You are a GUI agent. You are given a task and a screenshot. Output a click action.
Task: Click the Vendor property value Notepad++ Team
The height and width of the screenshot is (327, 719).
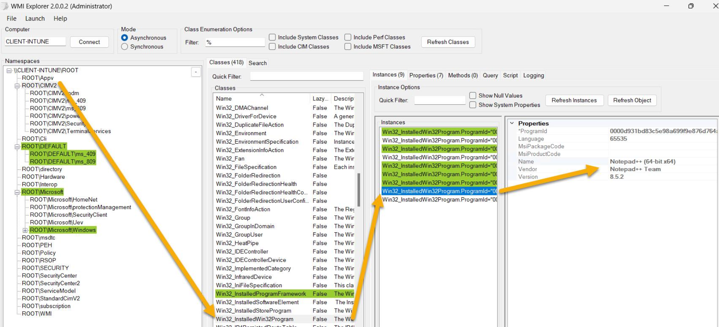pyautogui.click(x=635, y=169)
